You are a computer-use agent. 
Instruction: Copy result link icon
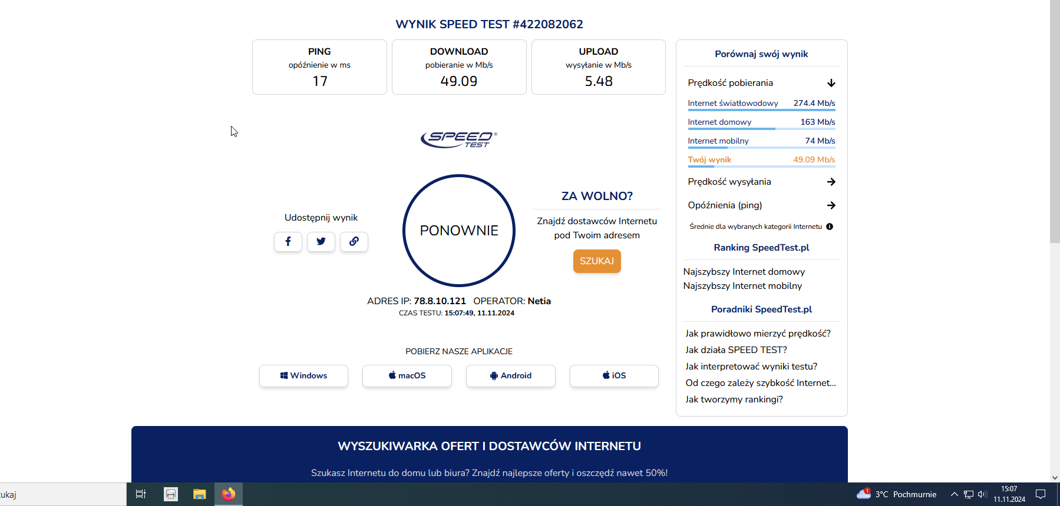click(x=354, y=242)
